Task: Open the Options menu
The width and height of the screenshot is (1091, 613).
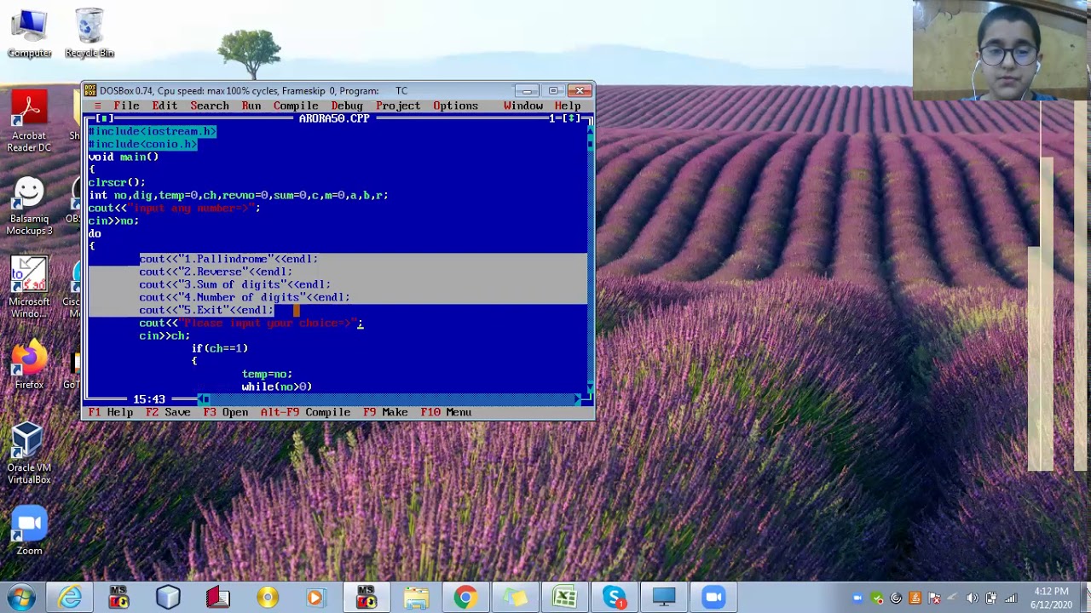Action: tap(455, 106)
